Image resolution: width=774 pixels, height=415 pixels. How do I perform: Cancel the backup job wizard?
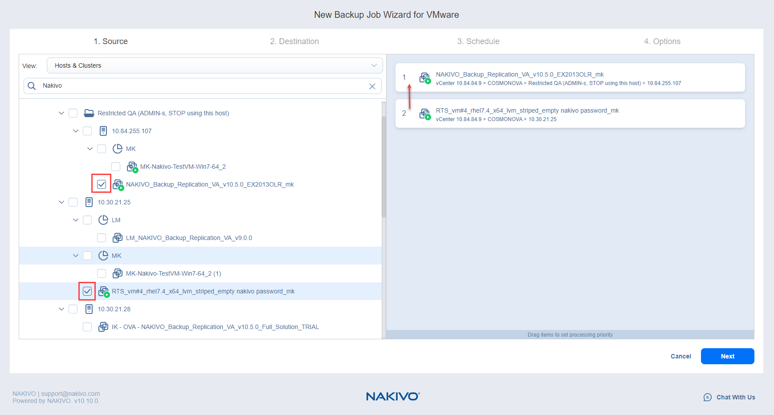680,356
